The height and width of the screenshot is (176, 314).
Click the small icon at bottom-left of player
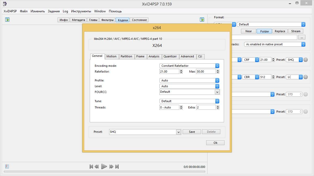(7, 166)
